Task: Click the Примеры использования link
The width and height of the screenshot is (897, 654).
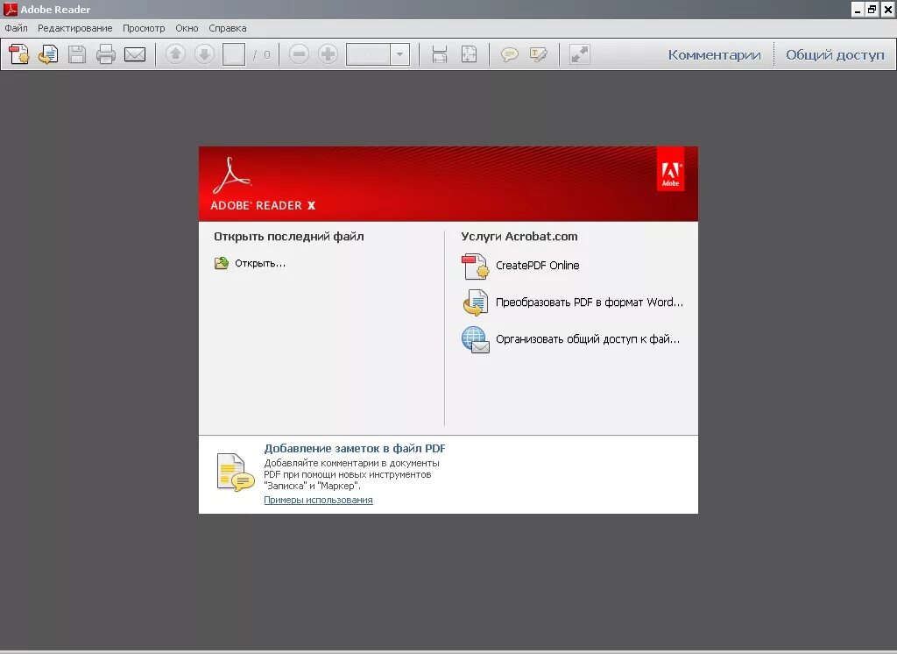Action: tap(318, 500)
